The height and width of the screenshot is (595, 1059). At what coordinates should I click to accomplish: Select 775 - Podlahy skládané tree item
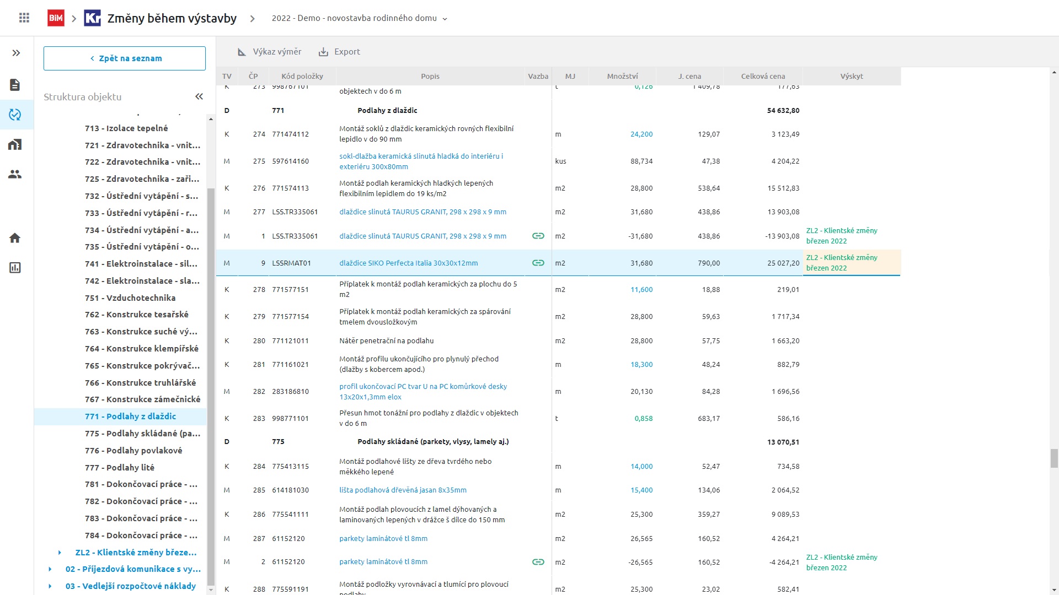(142, 434)
